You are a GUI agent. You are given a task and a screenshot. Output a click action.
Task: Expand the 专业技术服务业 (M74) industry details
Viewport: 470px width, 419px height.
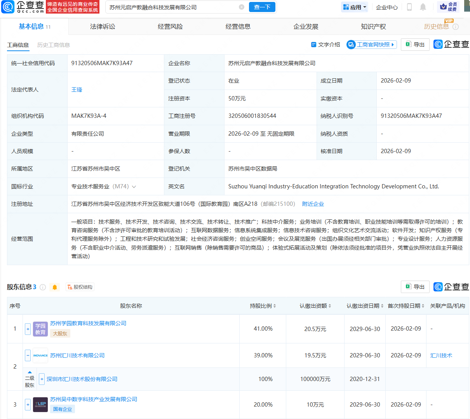coord(134,186)
